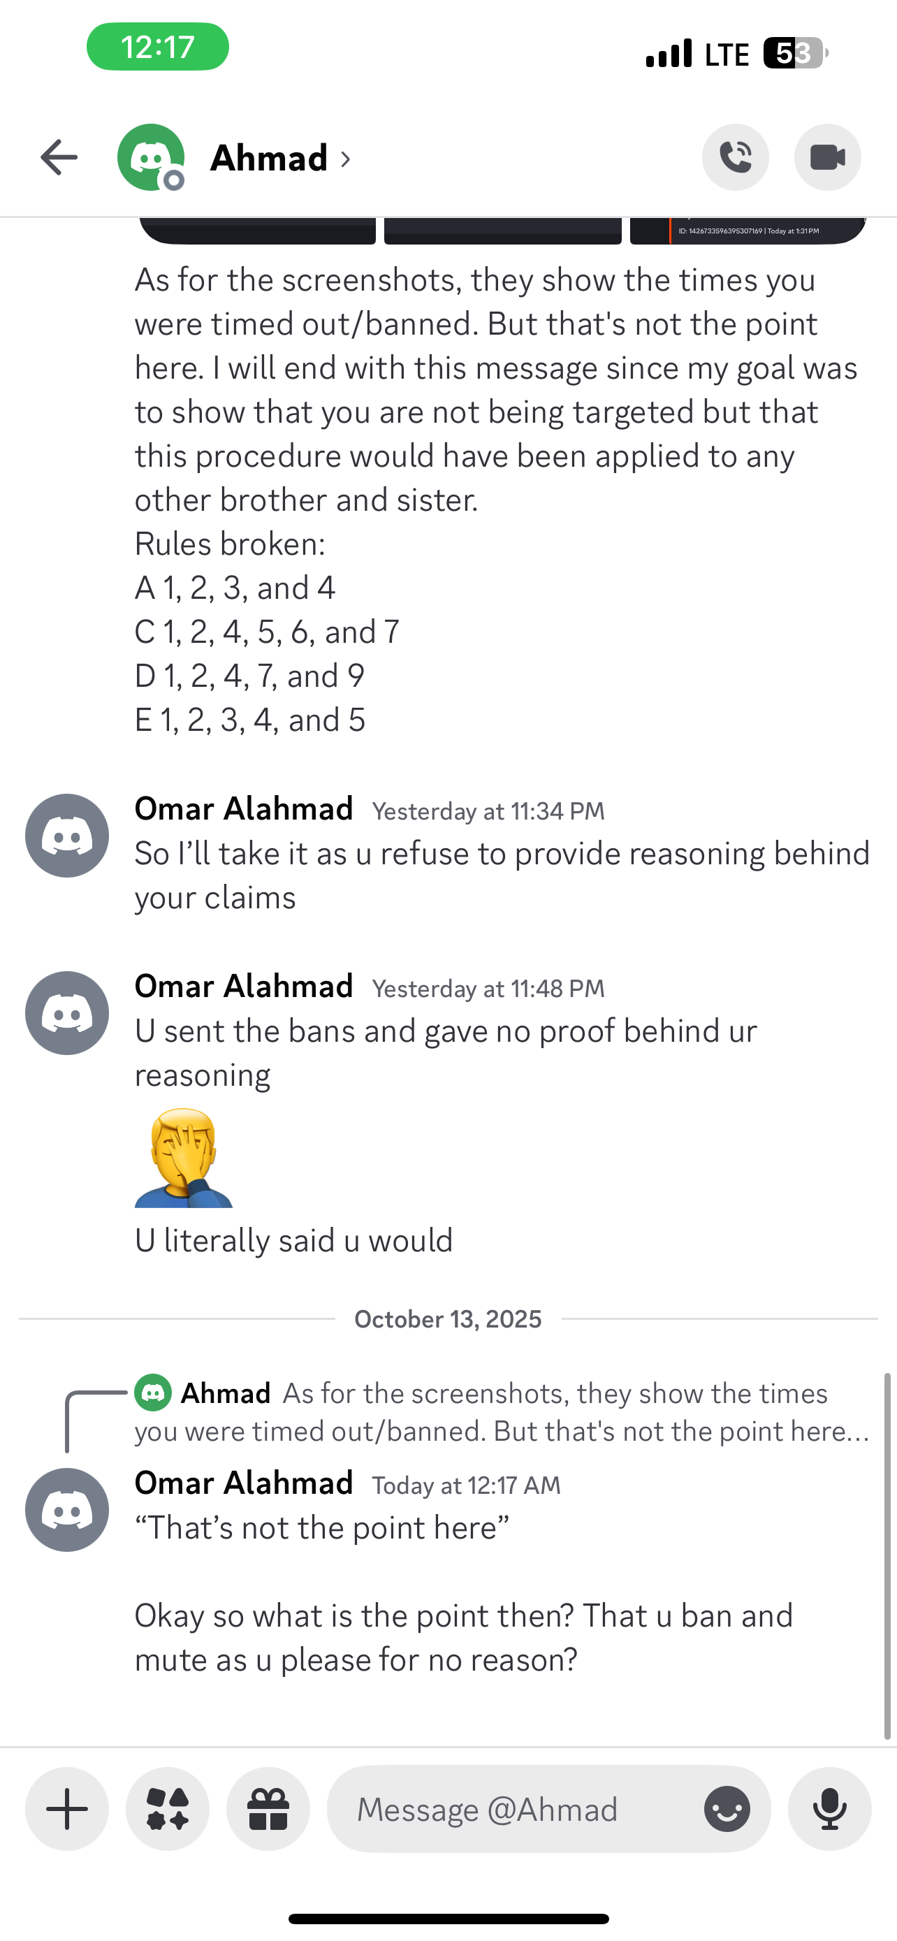The image size is (897, 1941).
Task: Tap Omar's avatar beside 11:48 PM message
Action: tap(67, 1012)
